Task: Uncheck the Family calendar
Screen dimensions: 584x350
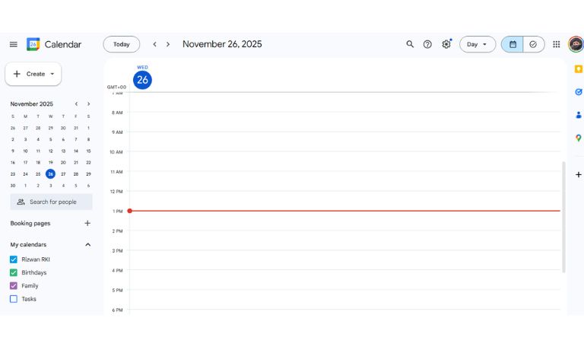Action: (x=14, y=286)
